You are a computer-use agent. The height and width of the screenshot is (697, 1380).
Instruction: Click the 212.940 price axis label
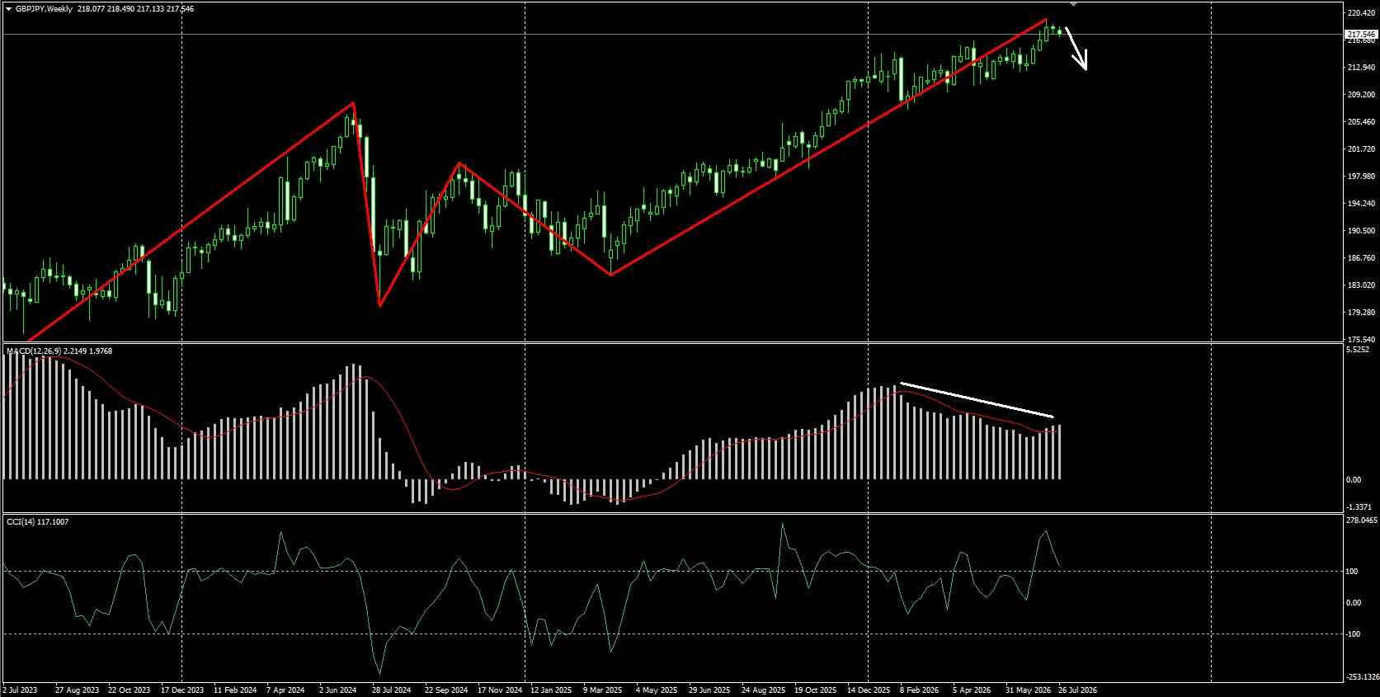(1361, 68)
